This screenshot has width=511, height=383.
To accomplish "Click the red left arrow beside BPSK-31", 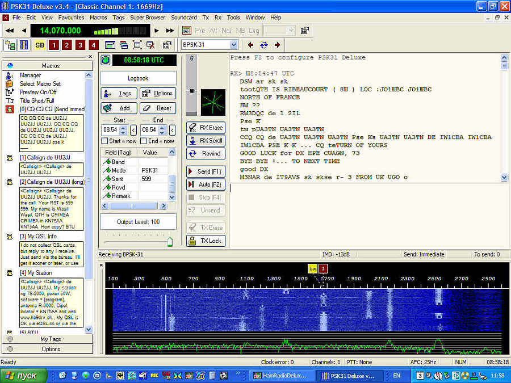I will 250,45.
